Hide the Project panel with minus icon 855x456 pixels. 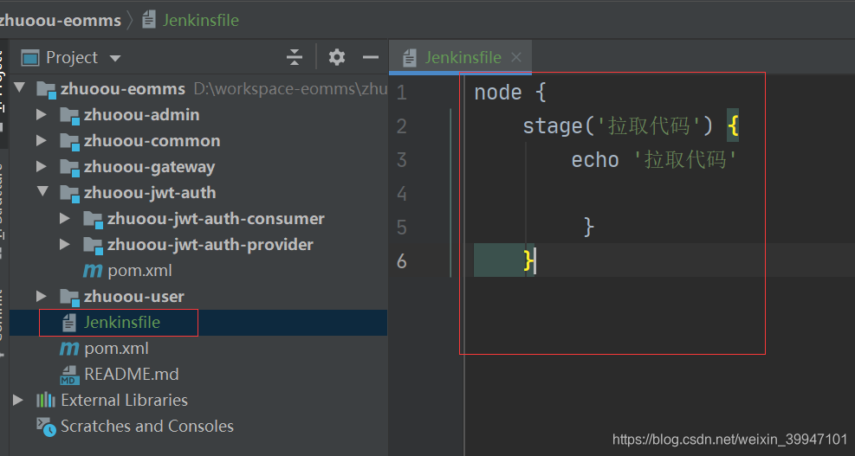point(371,57)
